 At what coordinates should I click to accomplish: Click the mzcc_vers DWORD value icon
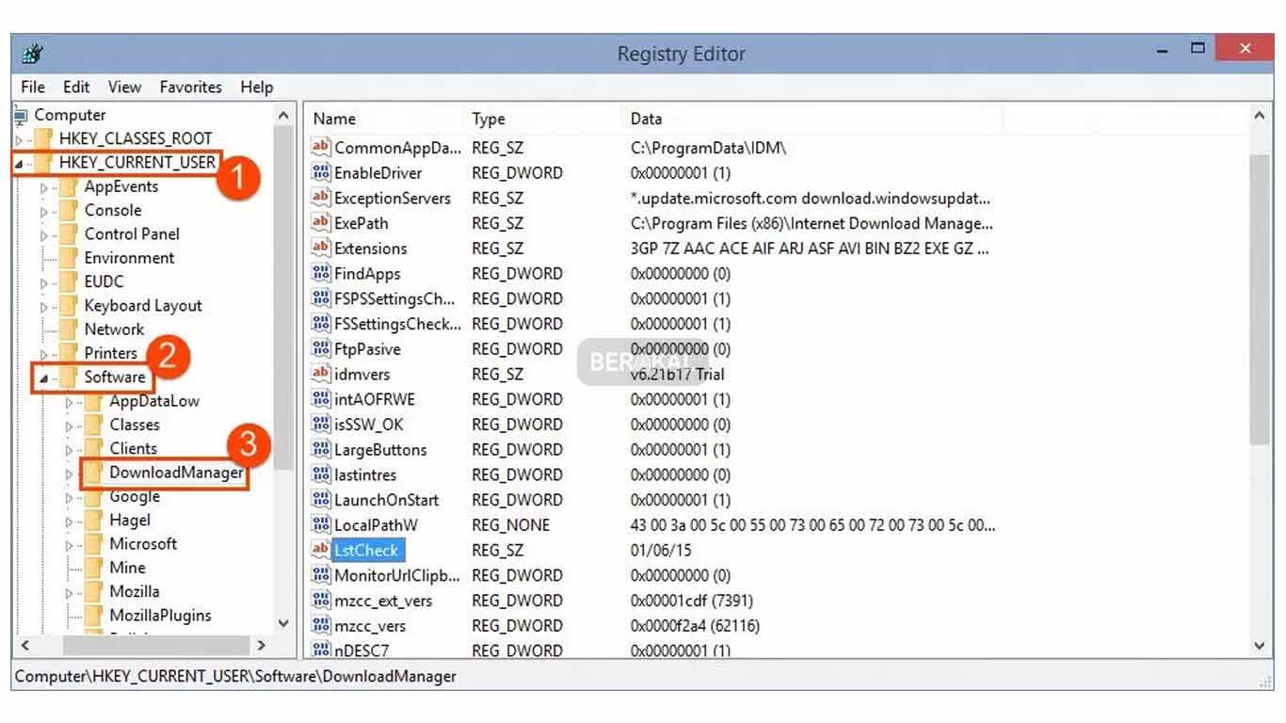click(321, 626)
